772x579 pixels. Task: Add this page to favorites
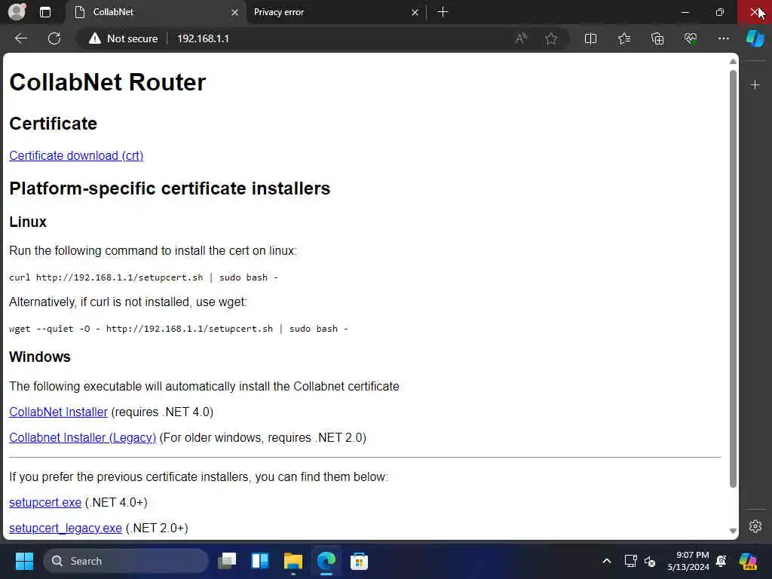click(x=551, y=38)
